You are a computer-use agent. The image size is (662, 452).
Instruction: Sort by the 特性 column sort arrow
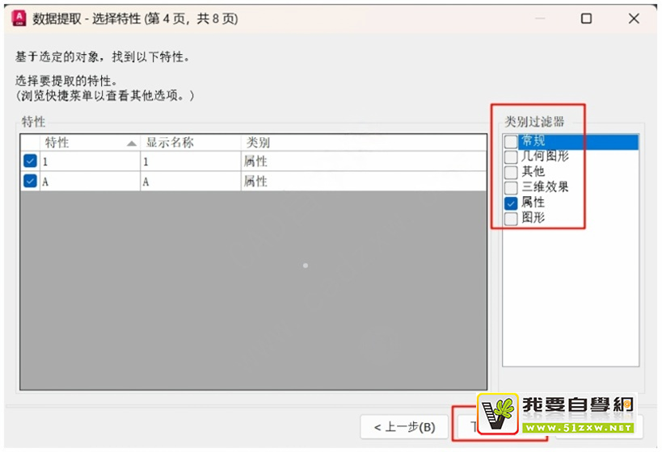132,143
